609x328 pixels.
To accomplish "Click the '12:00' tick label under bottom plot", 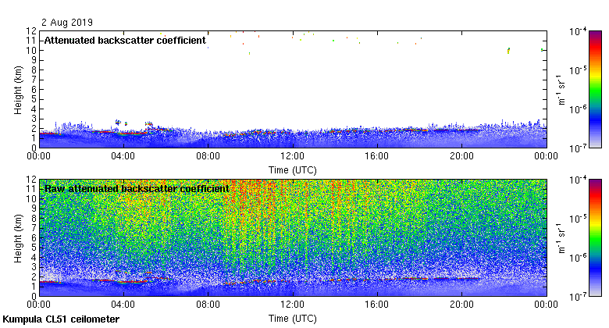I will click(293, 305).
